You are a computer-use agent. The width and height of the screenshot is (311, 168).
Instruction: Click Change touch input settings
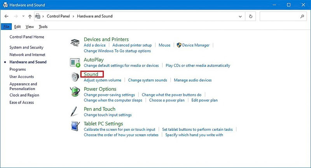108,115
